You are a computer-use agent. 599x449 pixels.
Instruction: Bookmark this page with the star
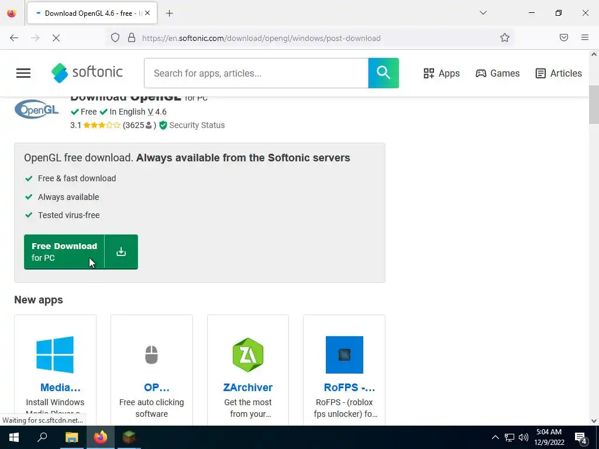pos(505,38)
